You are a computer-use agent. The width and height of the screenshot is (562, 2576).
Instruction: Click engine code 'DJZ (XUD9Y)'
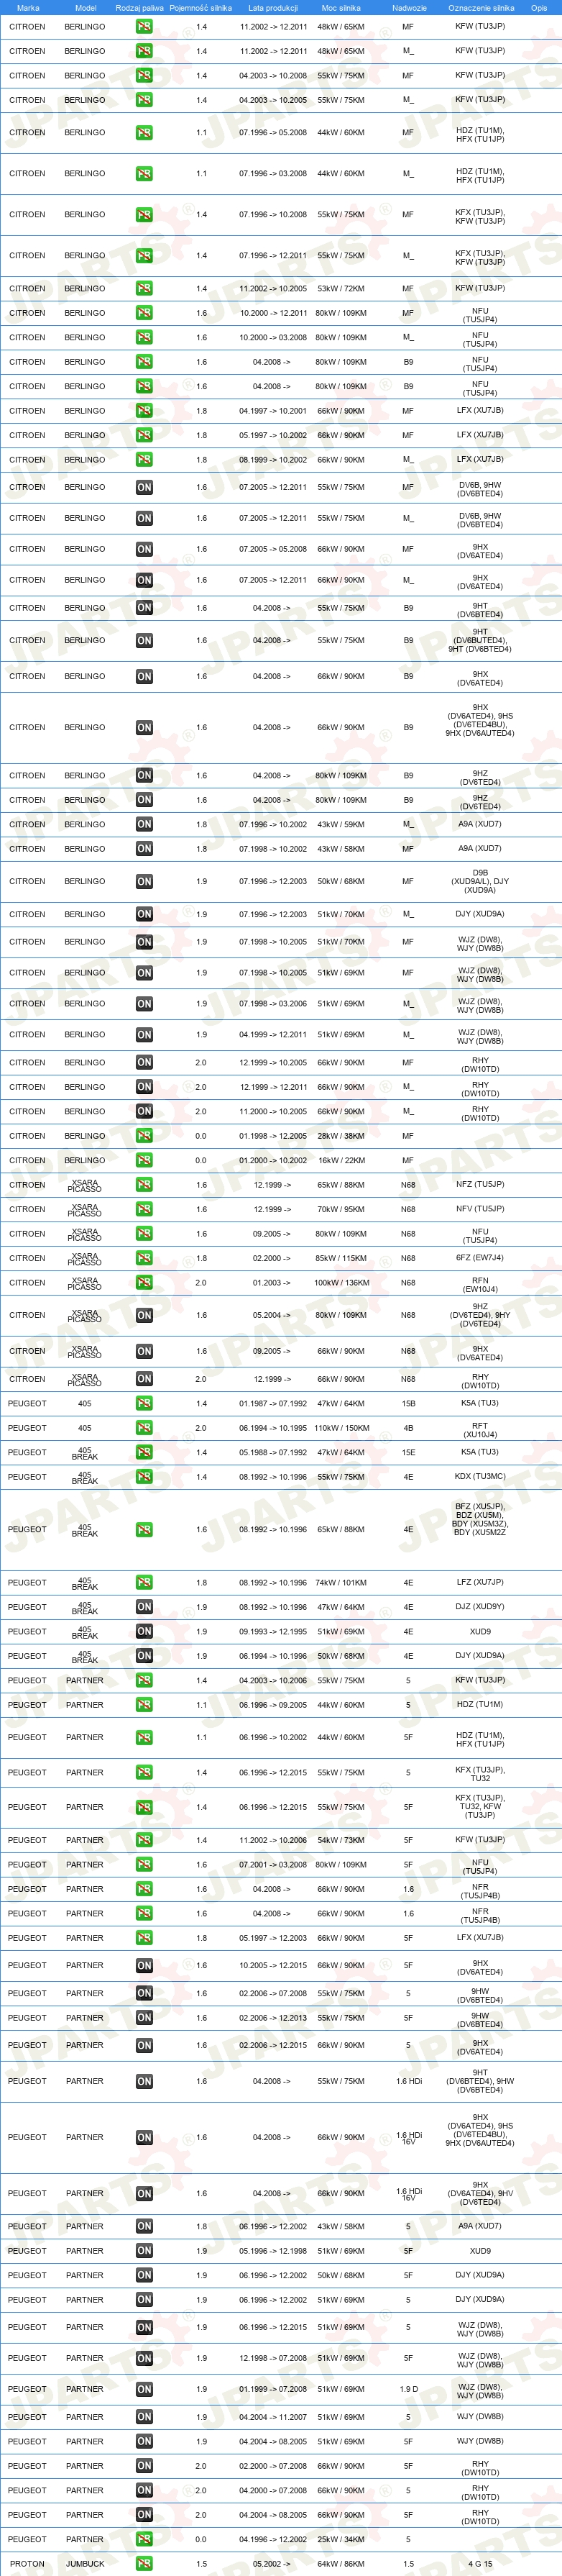480,1606
